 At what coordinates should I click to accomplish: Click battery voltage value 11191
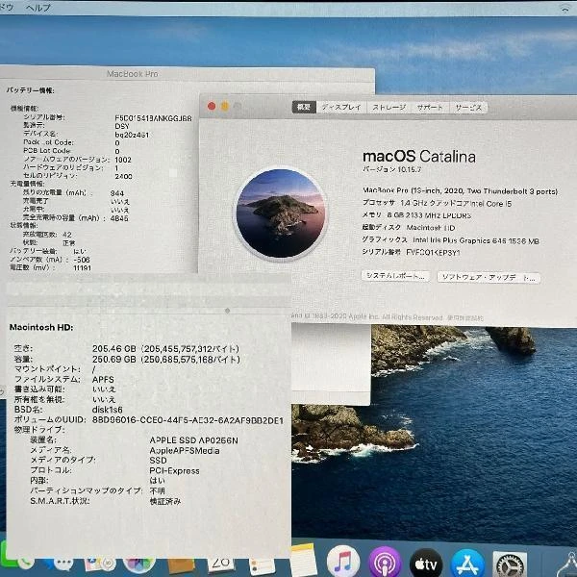(x=82, y=268)
